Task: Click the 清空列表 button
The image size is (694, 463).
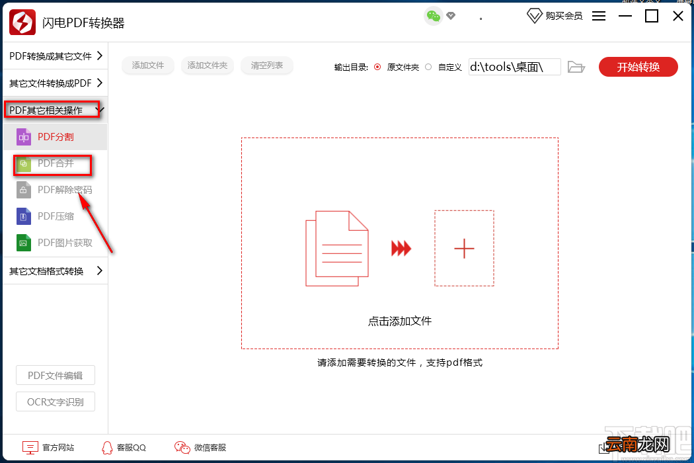Action: 267,65
